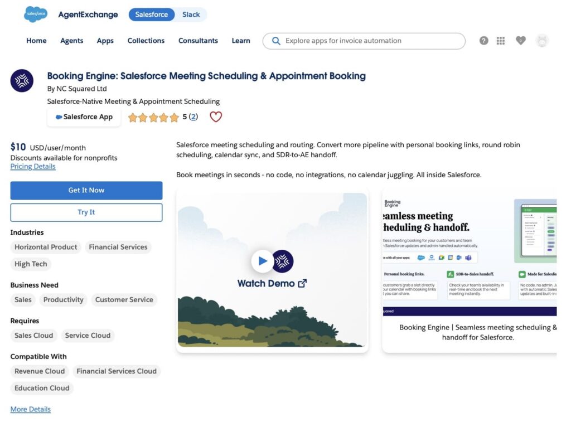Click the five-star rating icons
The height and width of the screenshot is (422, 571).
coord(154,117)
